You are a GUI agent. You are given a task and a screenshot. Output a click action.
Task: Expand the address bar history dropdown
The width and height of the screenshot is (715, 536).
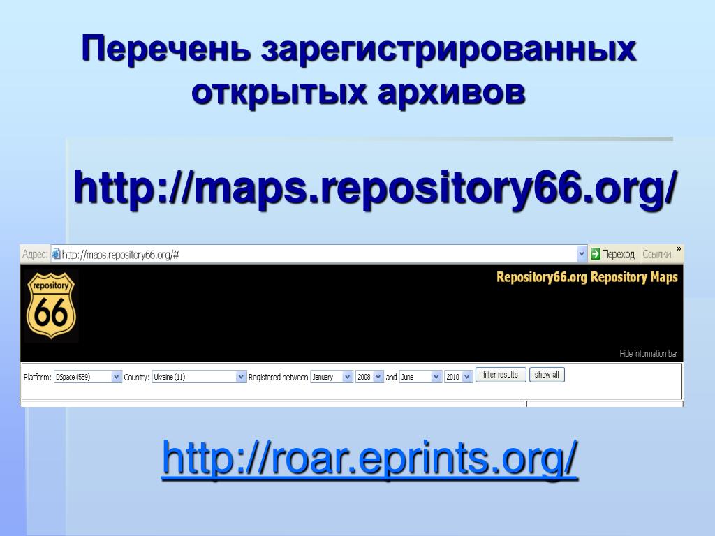[x=582, y=254]
